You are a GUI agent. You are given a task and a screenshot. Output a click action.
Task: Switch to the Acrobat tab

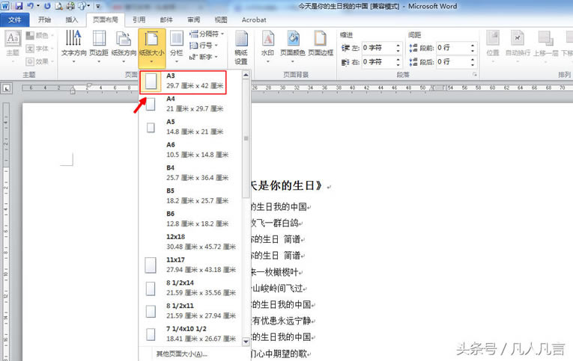(x=254, y=19)
